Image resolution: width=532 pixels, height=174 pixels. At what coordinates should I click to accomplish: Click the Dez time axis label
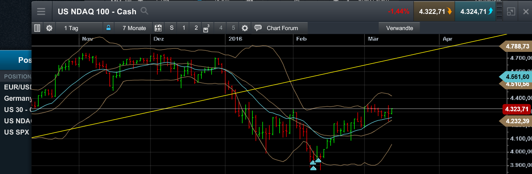[x=159, y=39]
